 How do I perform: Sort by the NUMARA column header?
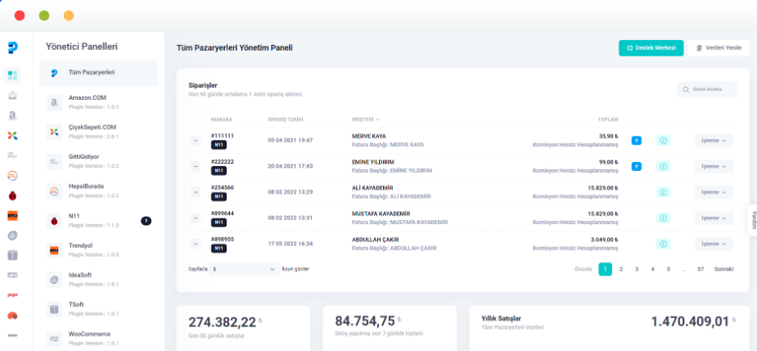point(222,119)
